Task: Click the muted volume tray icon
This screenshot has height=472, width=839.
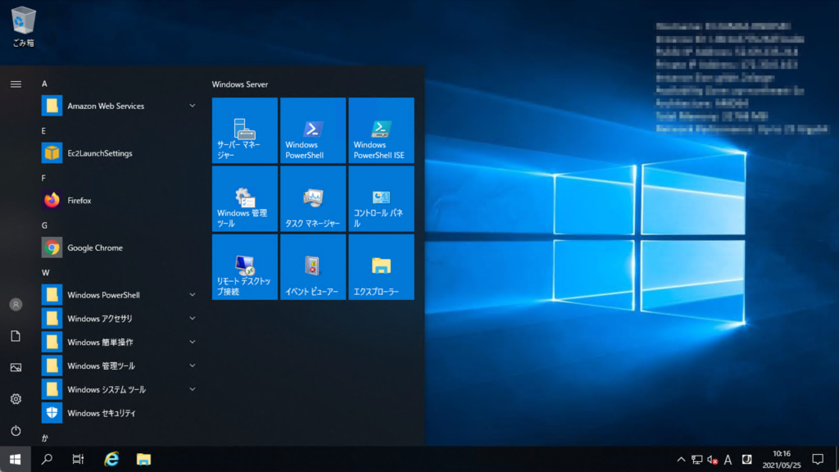Action: (x=712, y=459)
